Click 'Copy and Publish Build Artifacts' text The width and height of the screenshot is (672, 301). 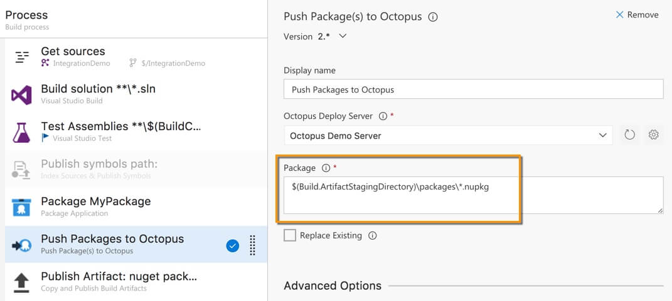pyautogui.click(x=94, y=288)
